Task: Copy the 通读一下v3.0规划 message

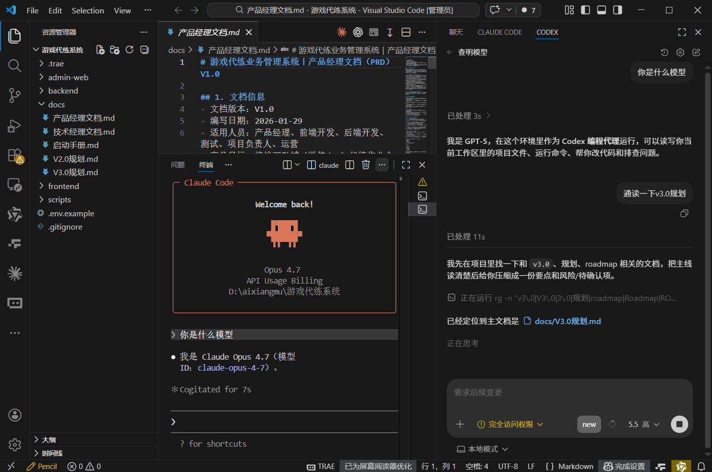Action: (x=684, y=213)
